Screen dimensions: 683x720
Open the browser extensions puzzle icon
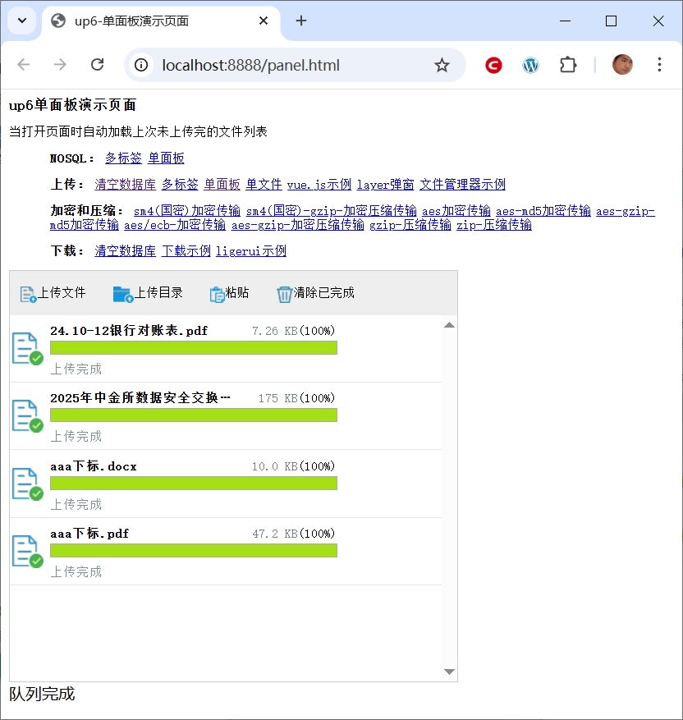click(568, 65)
